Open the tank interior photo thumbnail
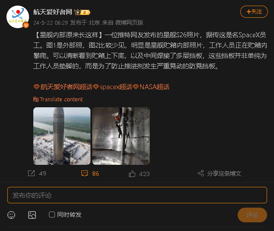The height and width of the screenshot is (231, 274). (121, 136)
